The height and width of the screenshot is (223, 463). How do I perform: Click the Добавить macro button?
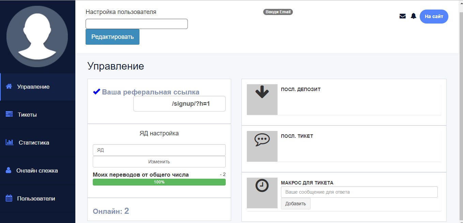point(296,204)
